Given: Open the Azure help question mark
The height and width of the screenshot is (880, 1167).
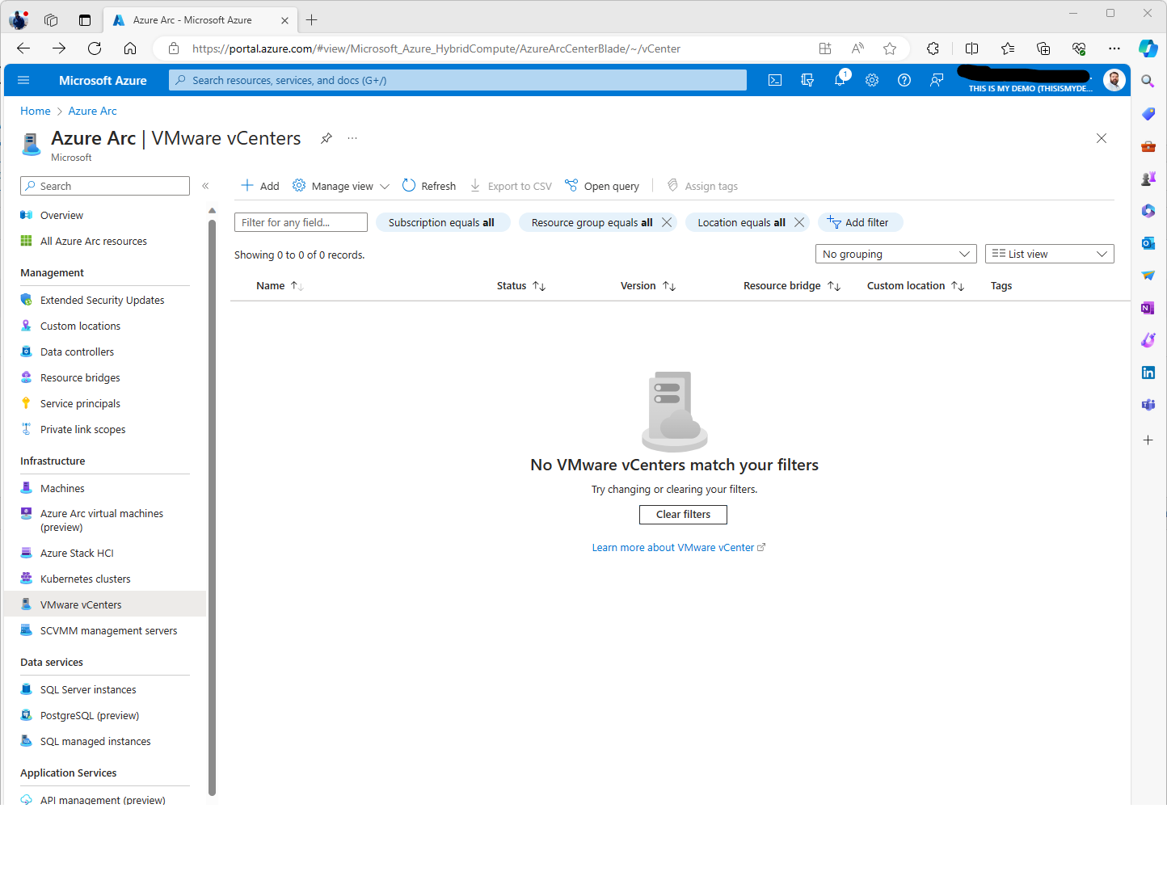Looking at the screenshot, I should [x=904, y=79].
